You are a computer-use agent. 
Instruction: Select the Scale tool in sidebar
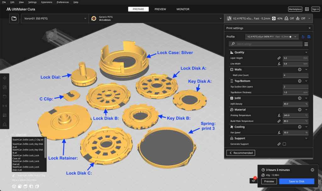click(x=4, y=87)
